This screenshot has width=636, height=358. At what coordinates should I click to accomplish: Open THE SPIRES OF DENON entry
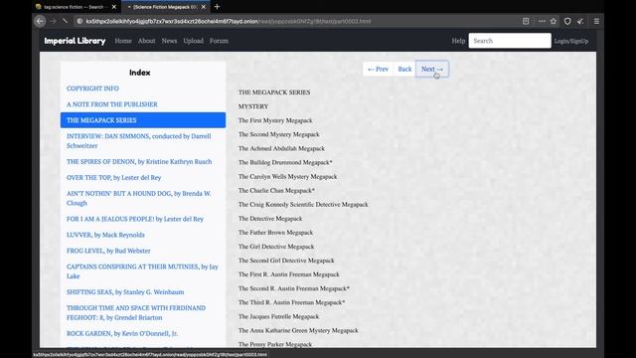(139, 161)
